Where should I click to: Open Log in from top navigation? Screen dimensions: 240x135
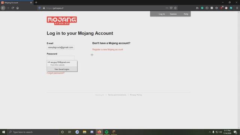coord(162,14)
